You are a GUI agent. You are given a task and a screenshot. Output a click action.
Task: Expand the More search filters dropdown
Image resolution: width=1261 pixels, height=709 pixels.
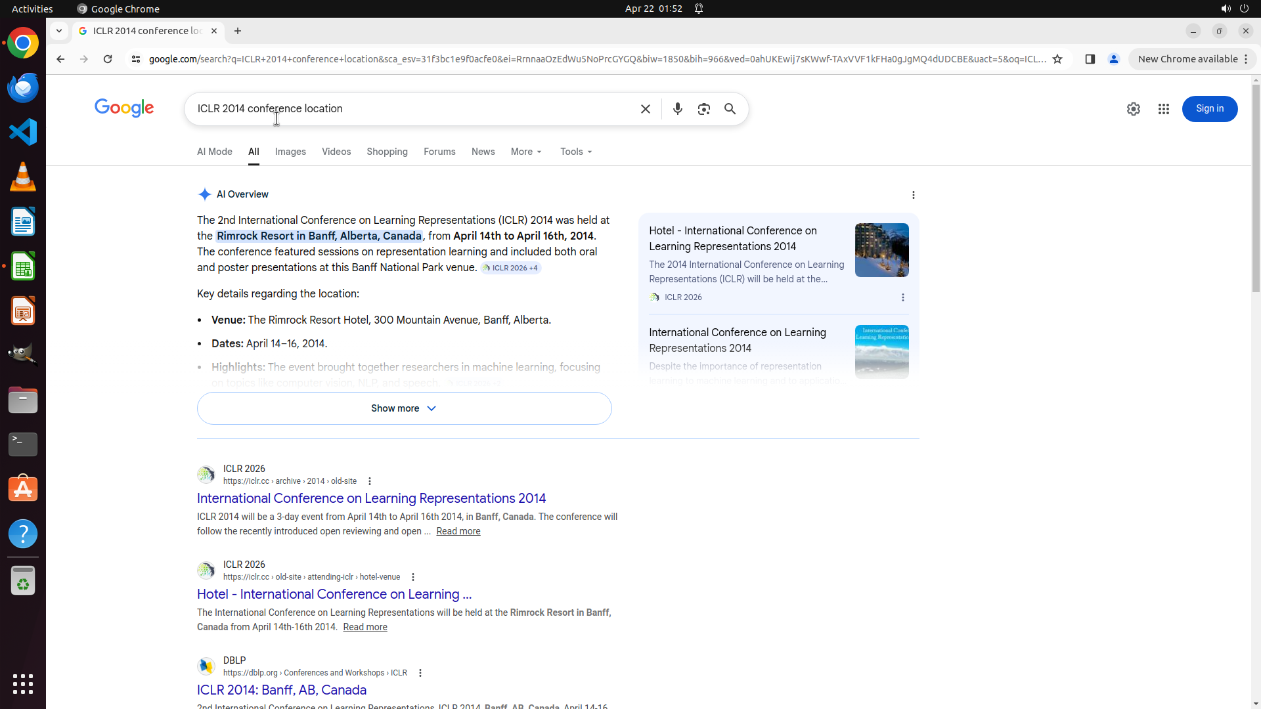tap(526, 152)
